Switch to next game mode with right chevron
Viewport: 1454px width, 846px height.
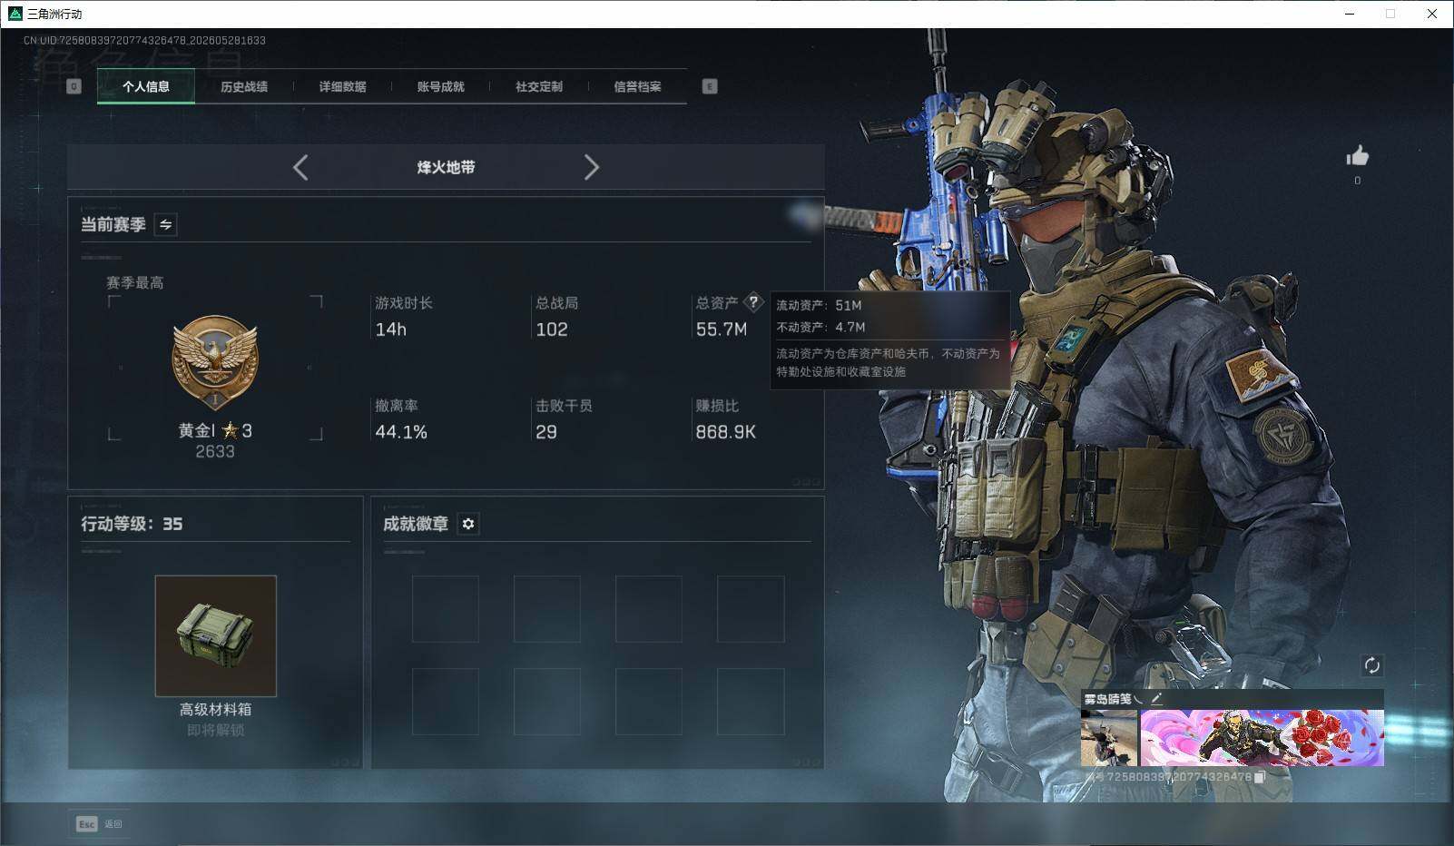(592, 167)
